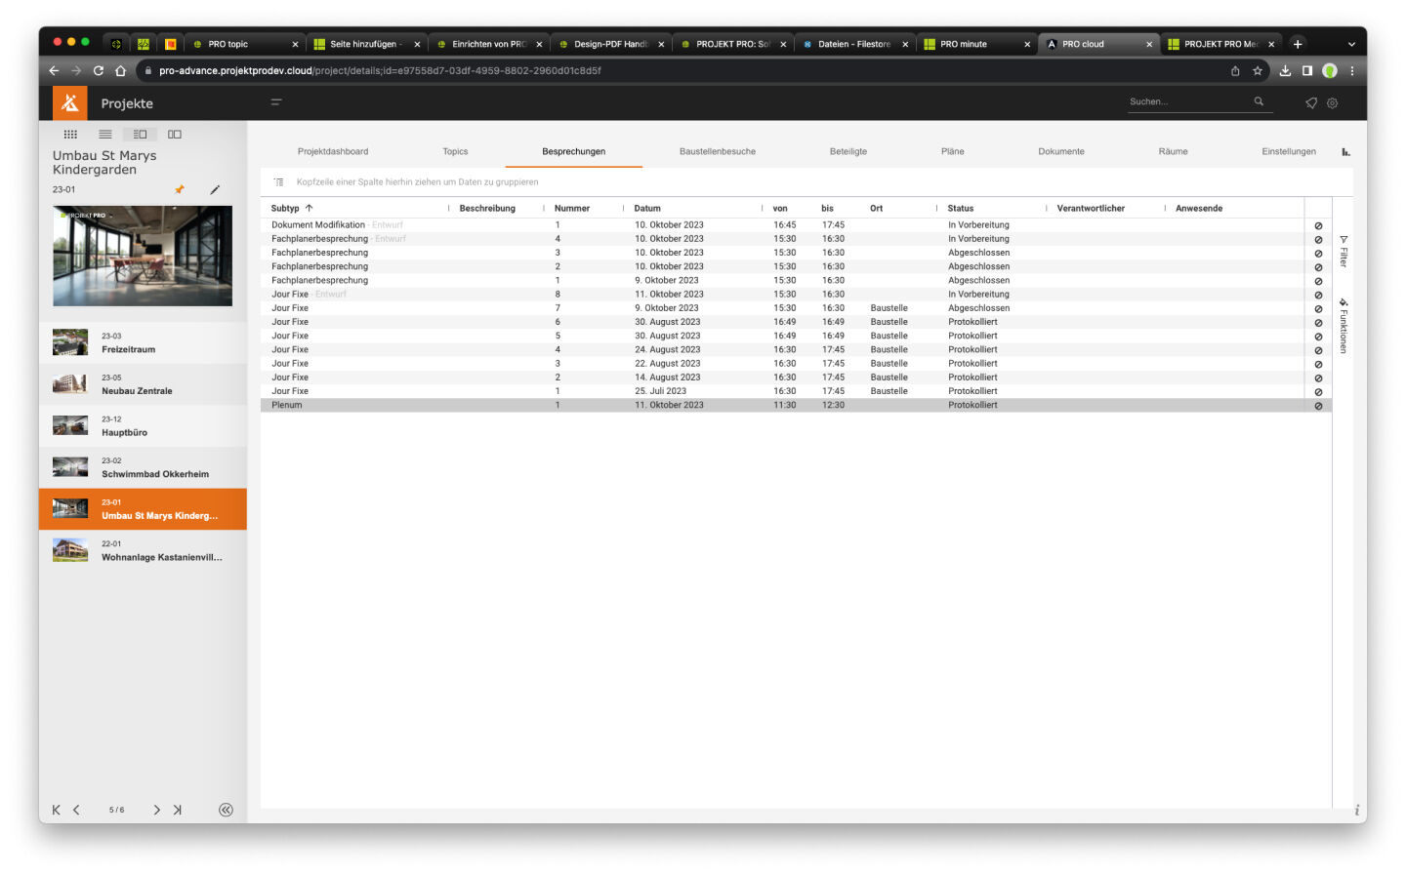Screen dimensions: 1406x875
Task: Open the Baustellenbesuche tab
Action: click(x=717, y=151)
